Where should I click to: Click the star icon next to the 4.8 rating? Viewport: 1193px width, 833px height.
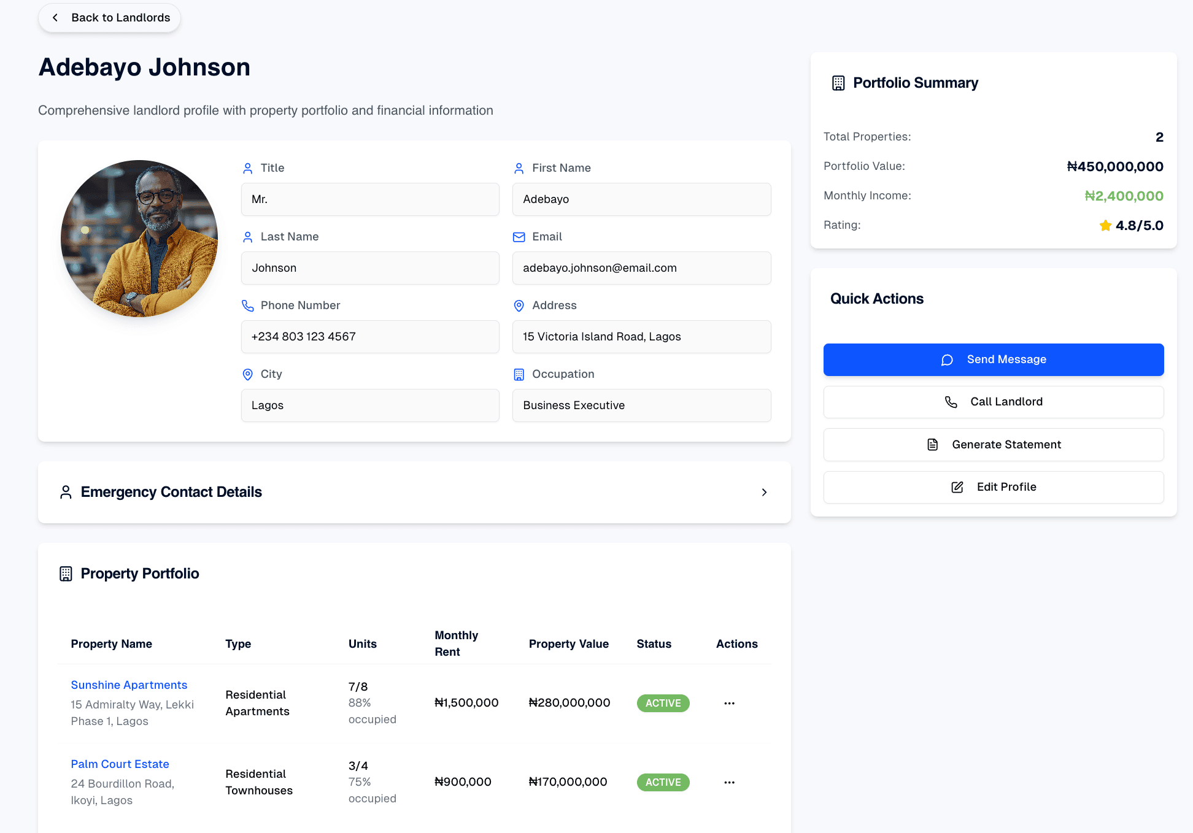pos(1105,225)
